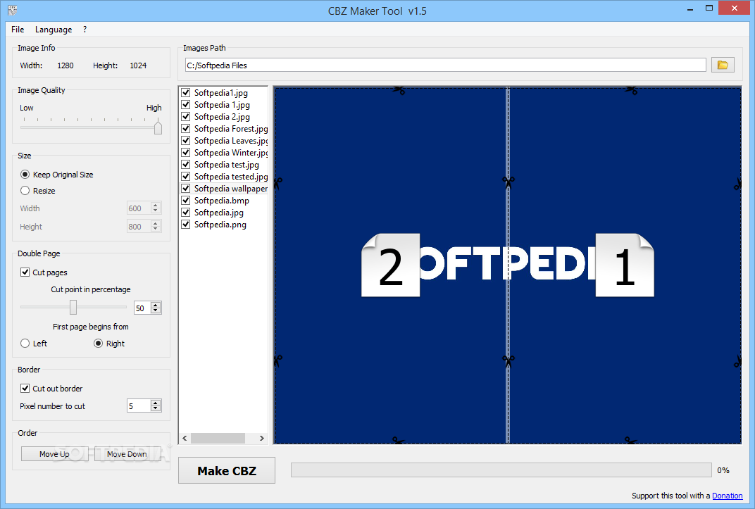Increase the cut point percentage spinner
Viewport: 755px width, 509px height.
[156, 305]
